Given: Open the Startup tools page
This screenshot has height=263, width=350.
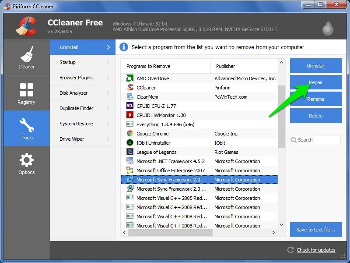Looking at the screenshot, I should pyautogui.click(x=83, y=62).
